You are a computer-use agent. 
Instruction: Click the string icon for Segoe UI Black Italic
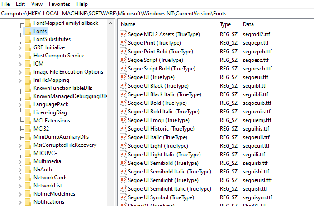(124, 94)
